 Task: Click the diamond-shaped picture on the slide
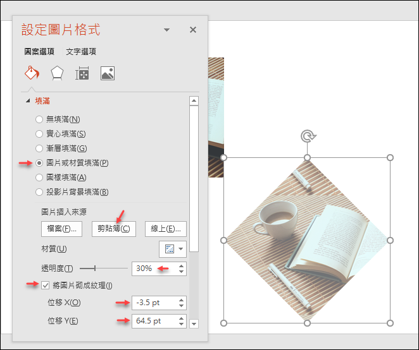click(307, 240)
